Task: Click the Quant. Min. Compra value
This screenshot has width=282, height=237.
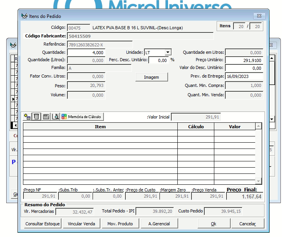Action: [244, 85]
